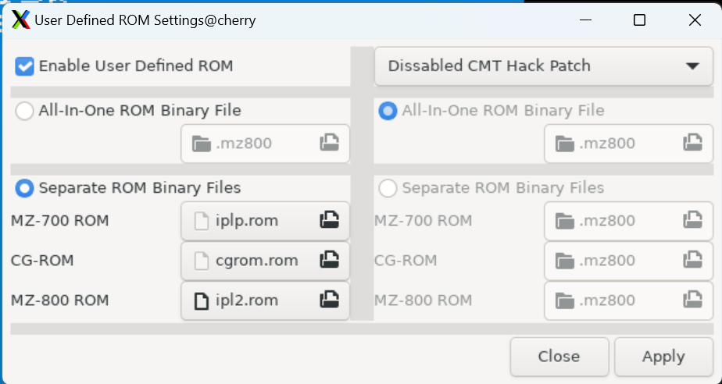The width and height of the screenshot is (722, 384).
Task: Click folder icon in left All-In-One file chooser
Action: point(202,144)
